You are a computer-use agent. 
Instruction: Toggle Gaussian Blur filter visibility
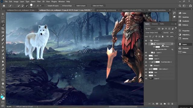point(157,49)
